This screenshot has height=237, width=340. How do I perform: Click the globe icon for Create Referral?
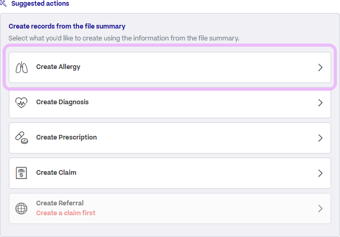21,208
